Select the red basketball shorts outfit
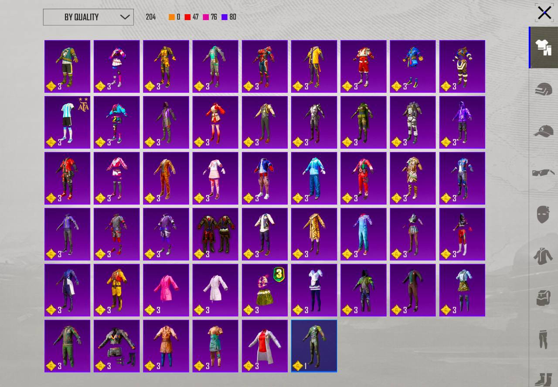The width and height of the screenshot is (558, 387). 363,66
